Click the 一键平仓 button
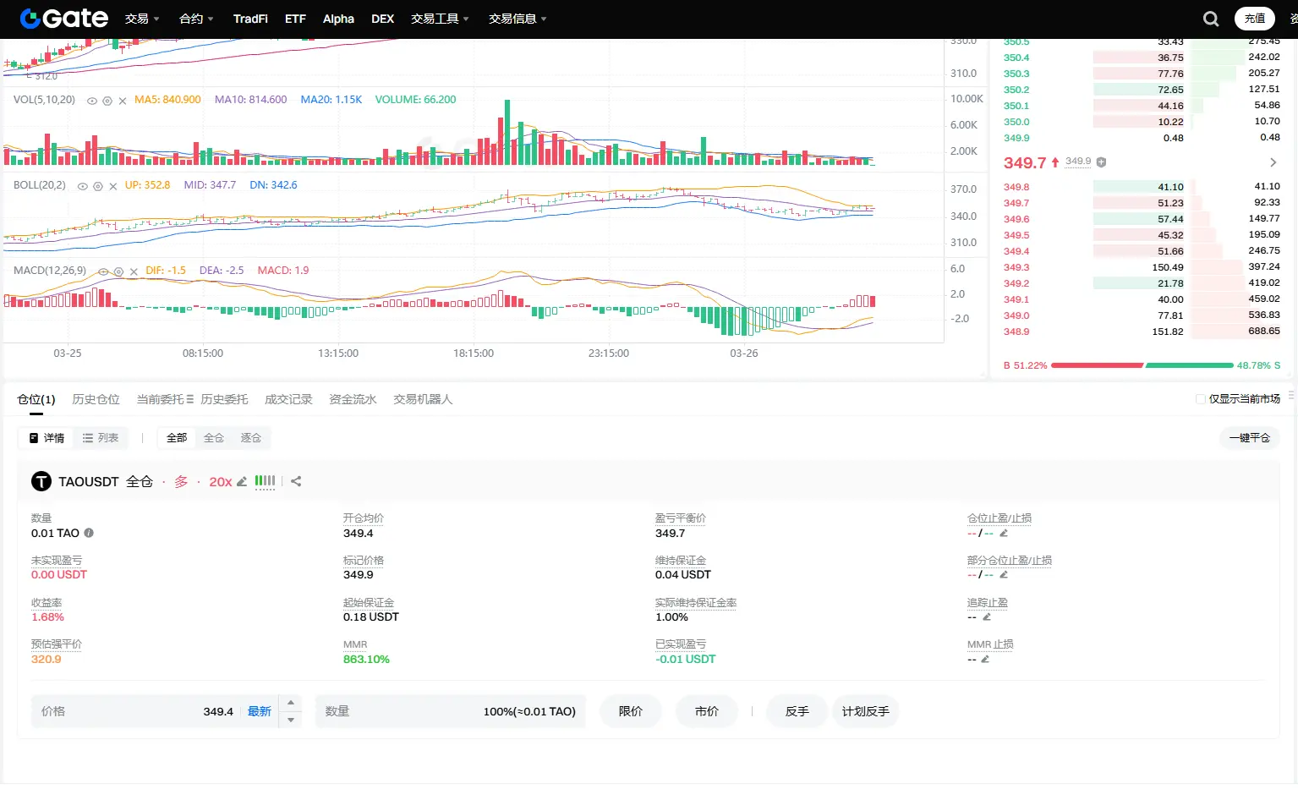The image size is (1298, 789). 1249,438
